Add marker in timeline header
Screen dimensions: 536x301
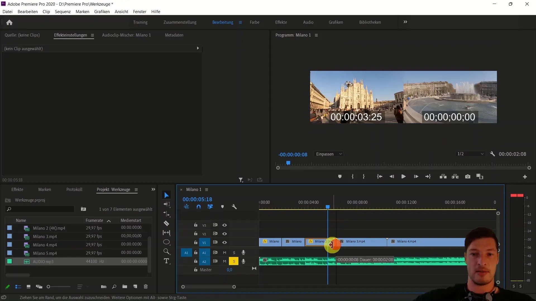click(222, 207)
